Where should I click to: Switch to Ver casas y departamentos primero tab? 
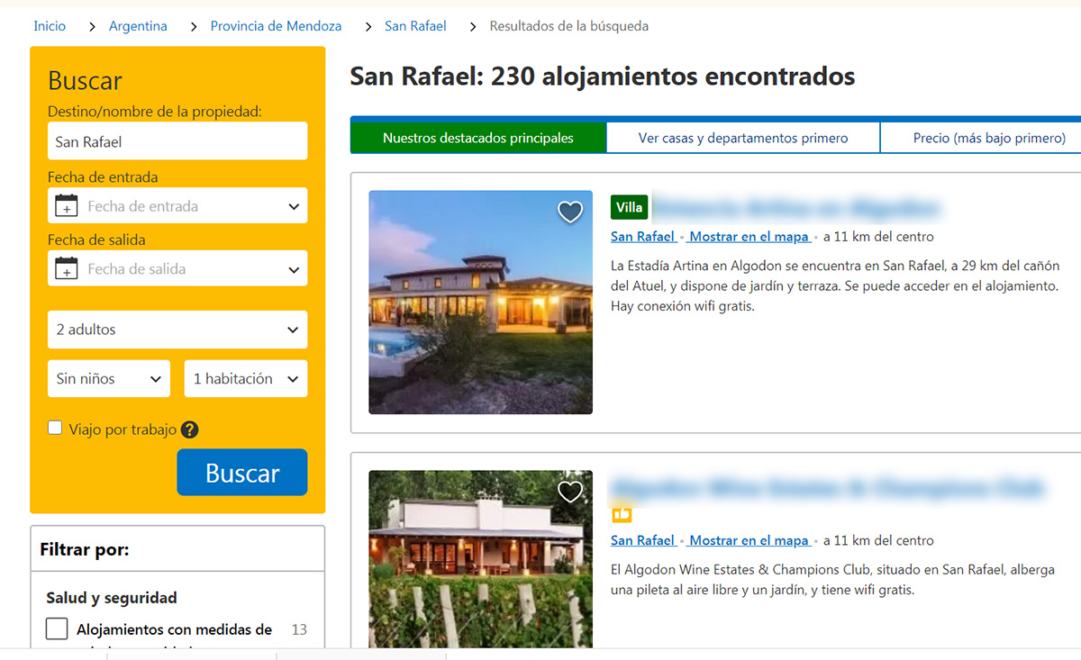(742, 137)
